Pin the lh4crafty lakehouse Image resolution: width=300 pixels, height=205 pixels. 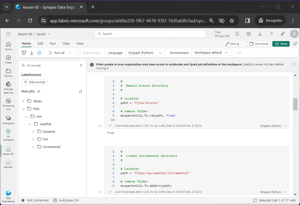(39, 91)
